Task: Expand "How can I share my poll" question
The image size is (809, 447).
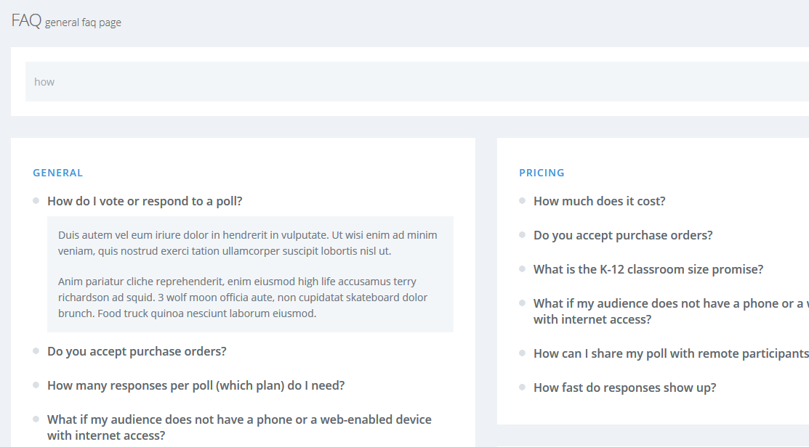Action: pyautogui.click(x=670, y=353)
